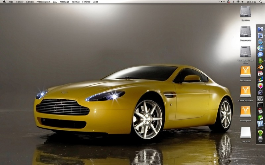
Task: Open Finder from the dock
Action: pyautogui.click(x=260, y=29)
